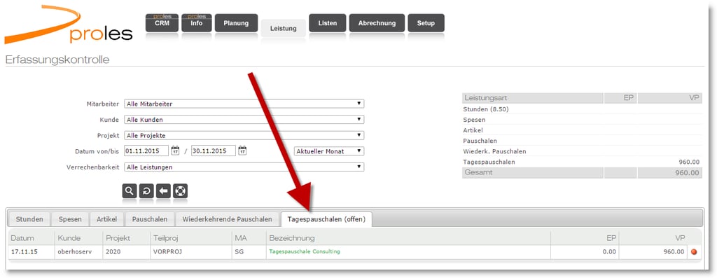Open the end date calendar picker
The height and width of the screenshot is (278, 717).
[242, 151]
